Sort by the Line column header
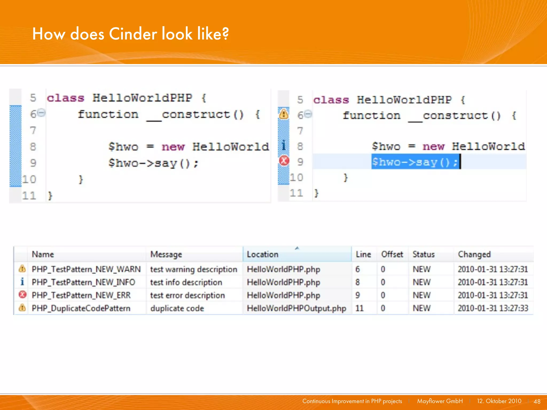 point(364,254)
